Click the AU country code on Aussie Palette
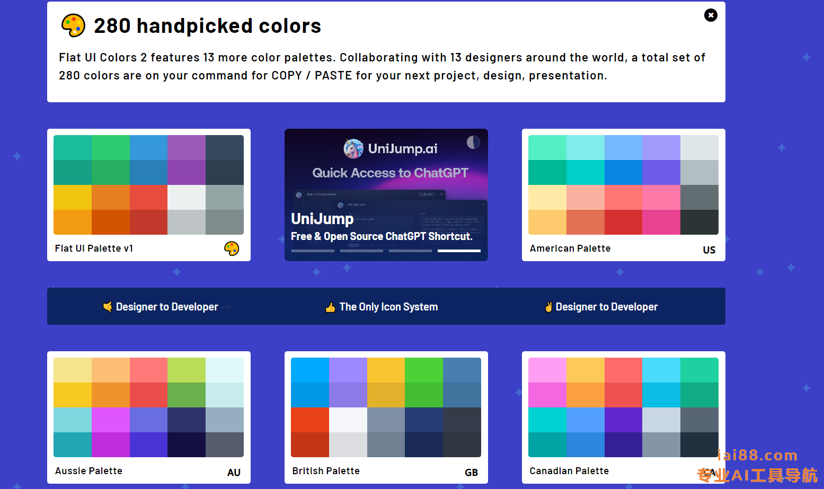This screenshot has height=489, width=824. click(234, 473)
